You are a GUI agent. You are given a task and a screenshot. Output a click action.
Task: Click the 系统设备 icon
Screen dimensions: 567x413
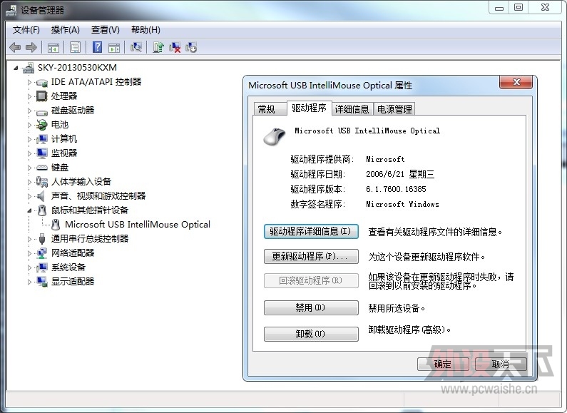click(42, 267)
